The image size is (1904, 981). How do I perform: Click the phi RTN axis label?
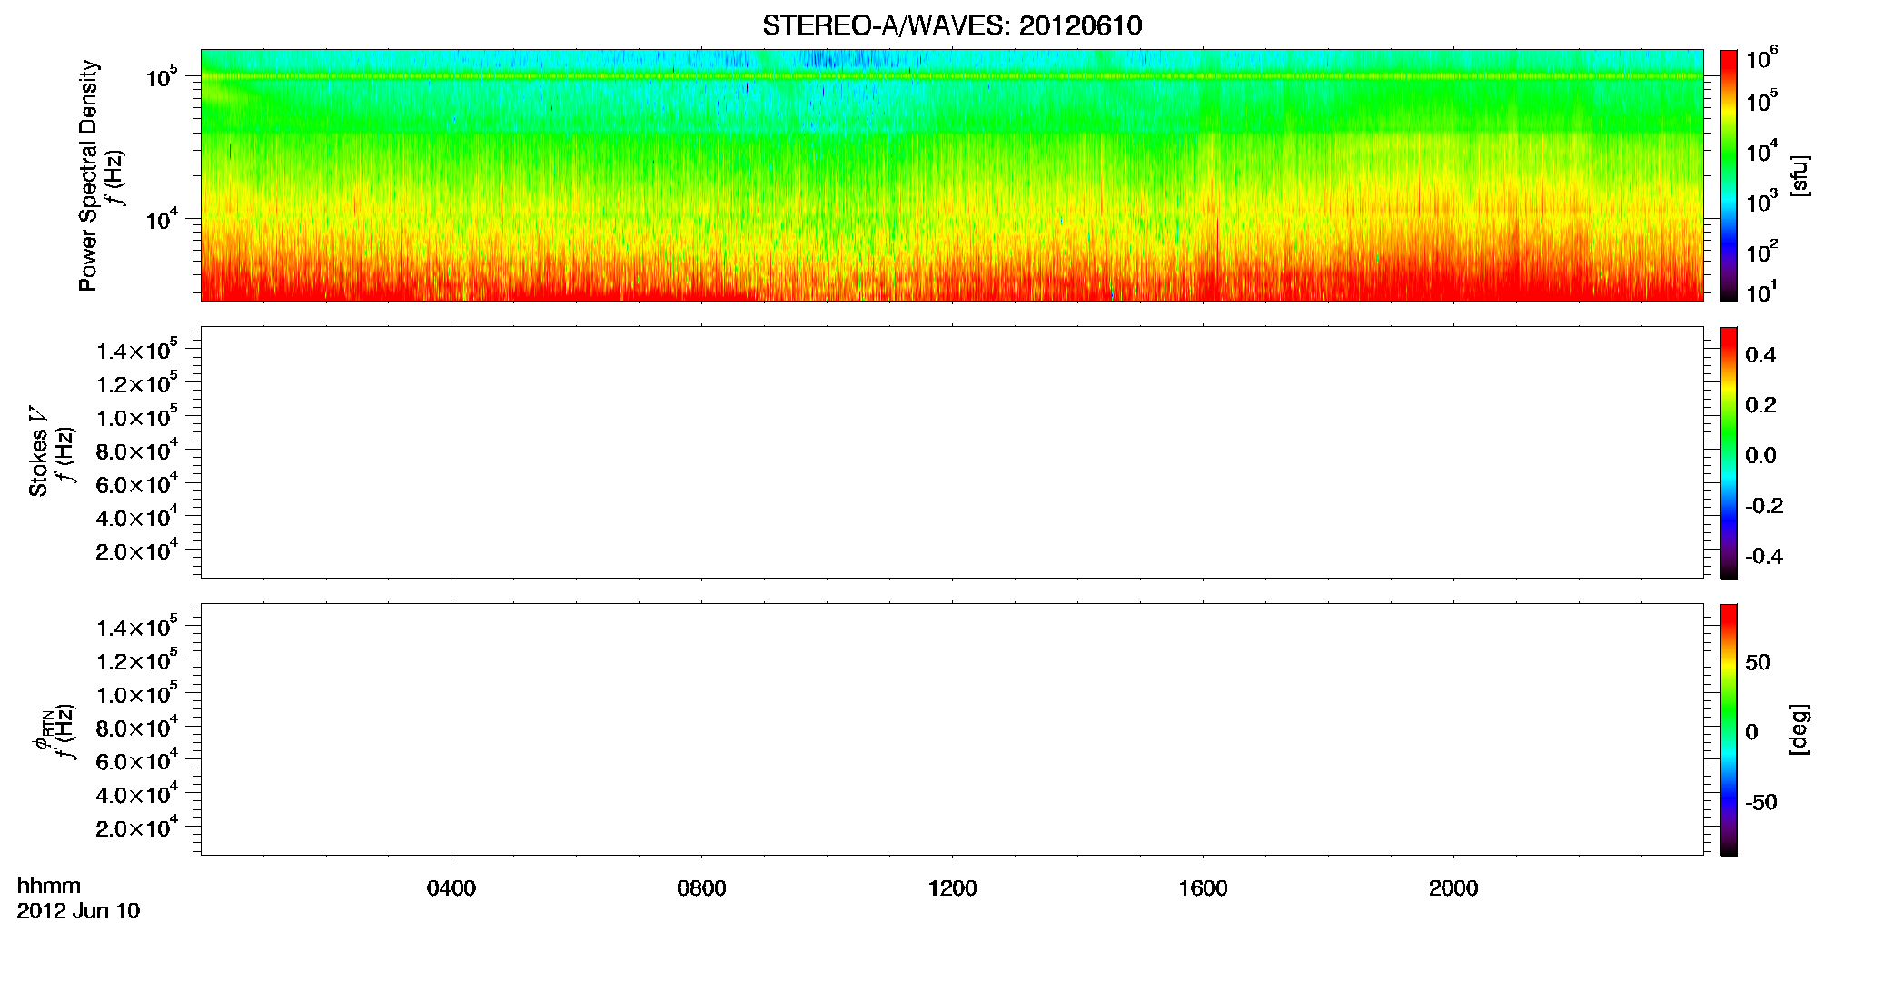[42, 729]
